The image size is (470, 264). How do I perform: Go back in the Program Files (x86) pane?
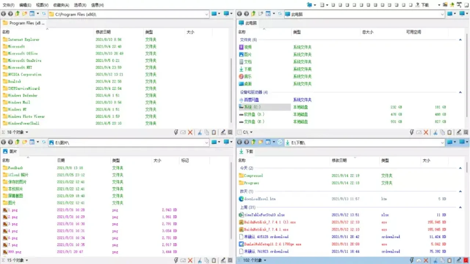click(x=4, y=14)
